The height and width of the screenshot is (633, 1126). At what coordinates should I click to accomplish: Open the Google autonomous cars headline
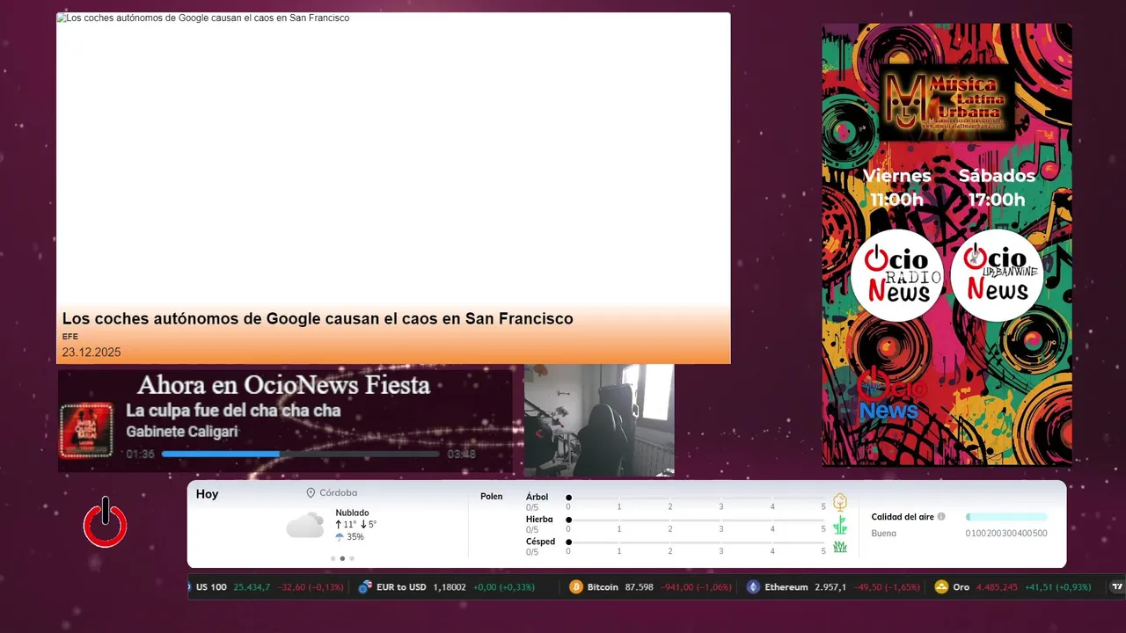[x=318, y=318]
